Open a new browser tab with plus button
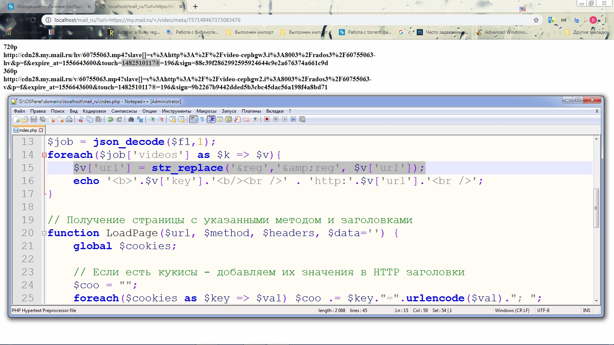Screen dimensions: 614x345 pos(195,7)
